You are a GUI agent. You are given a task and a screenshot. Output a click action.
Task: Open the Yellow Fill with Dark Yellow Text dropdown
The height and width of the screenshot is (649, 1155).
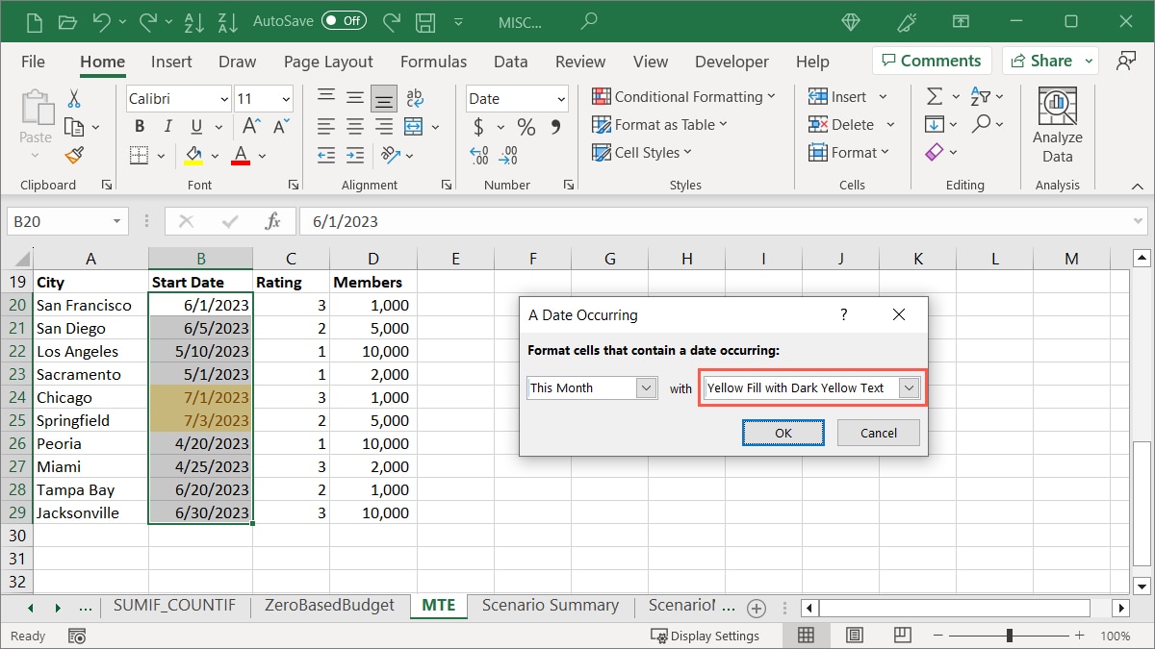tap(907, 387)
